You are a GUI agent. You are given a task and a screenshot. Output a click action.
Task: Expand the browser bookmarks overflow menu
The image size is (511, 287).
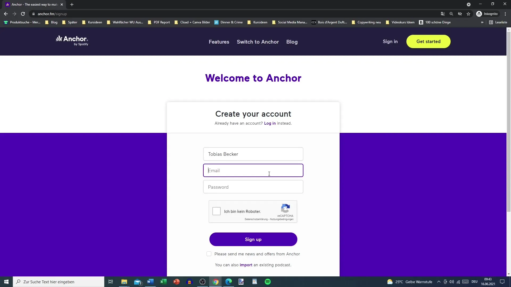point(482,22)
